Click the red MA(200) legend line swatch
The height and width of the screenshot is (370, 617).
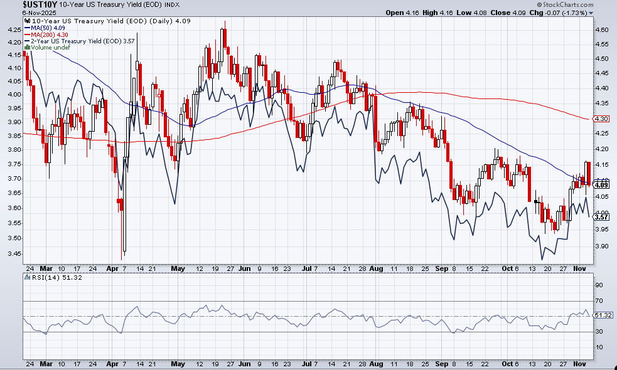tap(27, 34)
